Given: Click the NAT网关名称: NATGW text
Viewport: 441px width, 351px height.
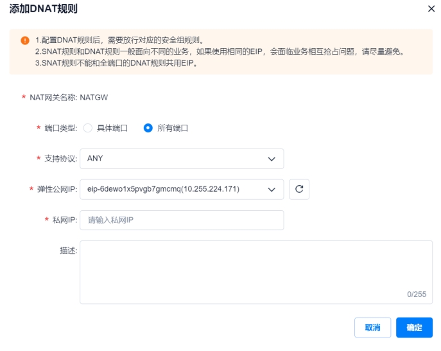Looking at the screenshot, I should pos(69,98).
